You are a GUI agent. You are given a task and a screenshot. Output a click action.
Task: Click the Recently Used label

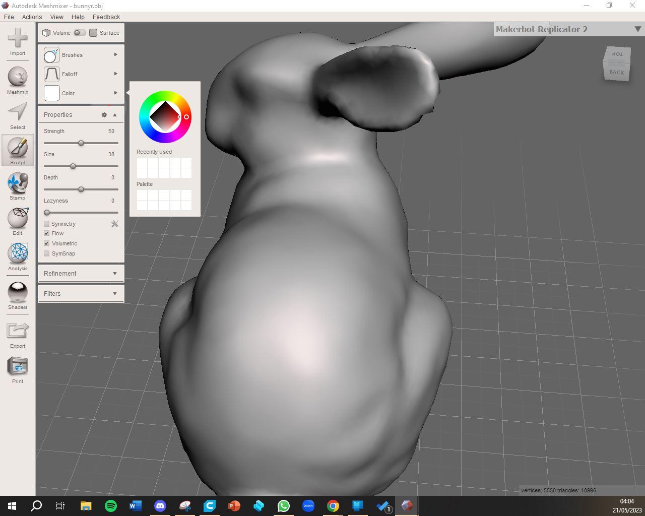click(154, 152)
